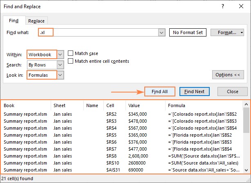251x183 pixels.
Task: Click the Close button
Action: point(233,91)
